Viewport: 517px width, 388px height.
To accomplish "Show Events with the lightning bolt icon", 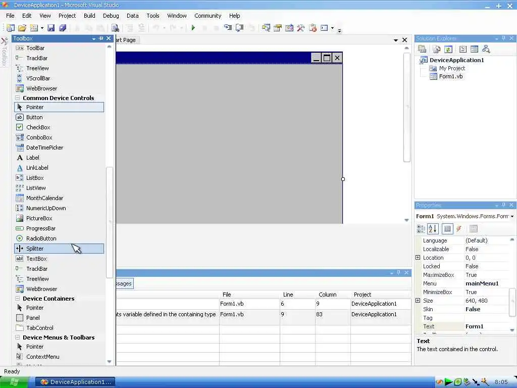I will coord(458,229).
